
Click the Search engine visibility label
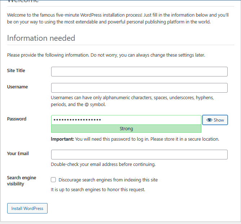22,181
